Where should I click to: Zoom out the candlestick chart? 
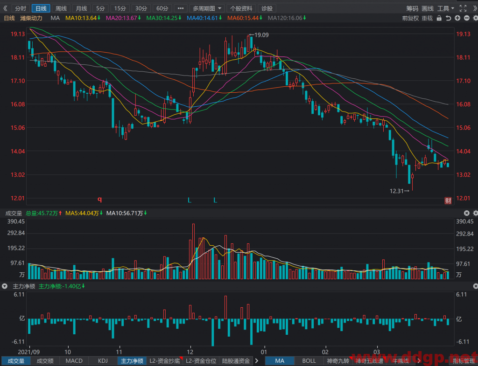(466, 18)
